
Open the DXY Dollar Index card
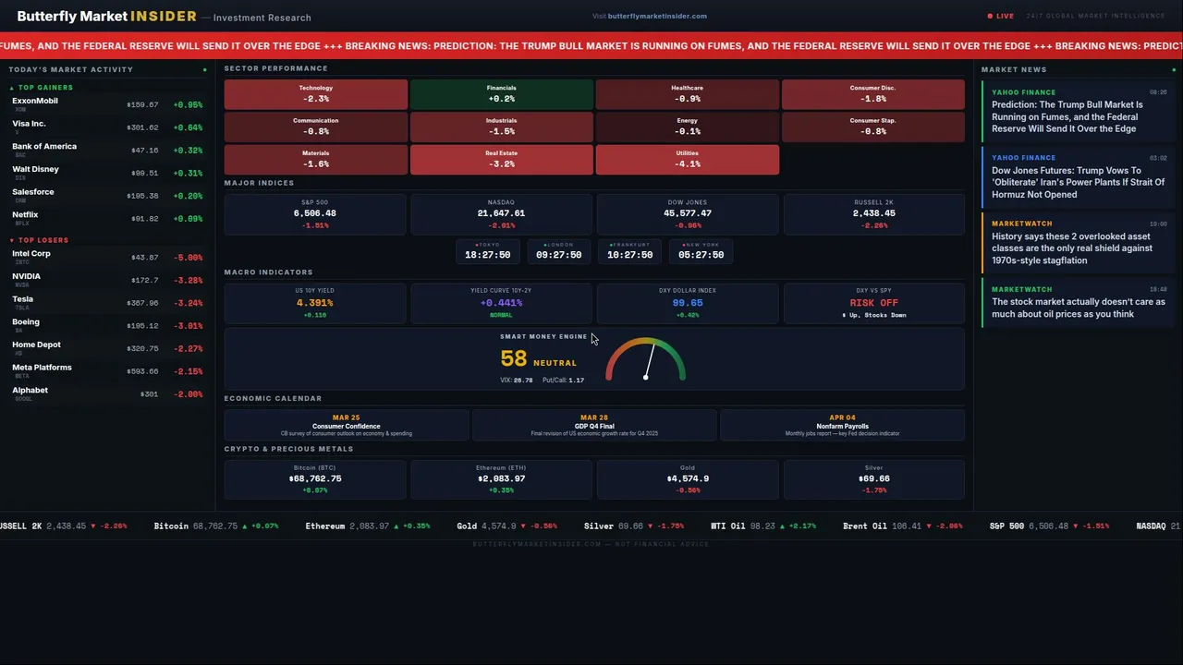tap(688, 303)
